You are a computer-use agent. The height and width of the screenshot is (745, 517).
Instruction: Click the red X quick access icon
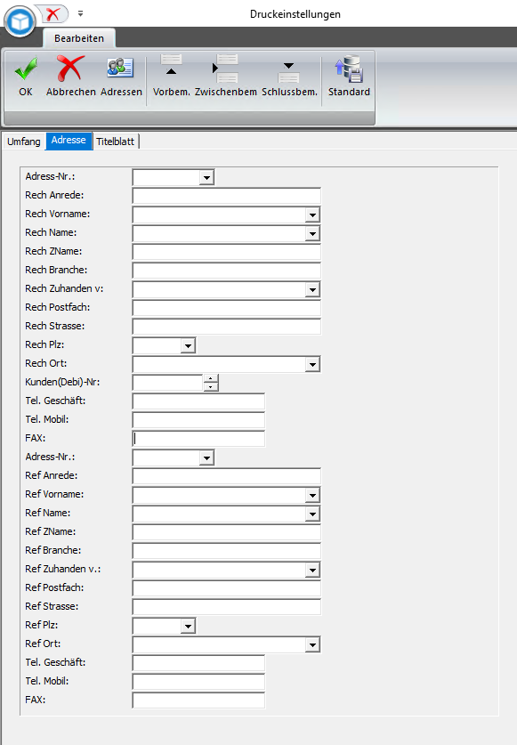[x=53, y=13]
